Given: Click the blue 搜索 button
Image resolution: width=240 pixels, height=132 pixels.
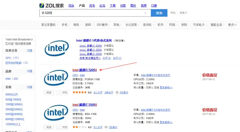Looking at the screenshot, I should coord(159,13).
